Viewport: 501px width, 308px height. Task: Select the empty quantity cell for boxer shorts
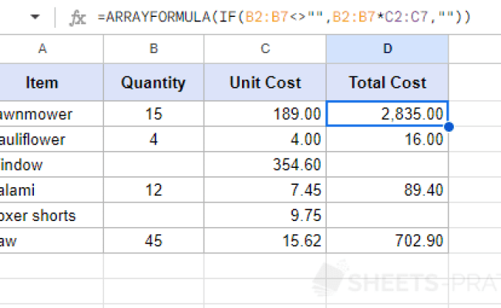[x=153, y=216]
